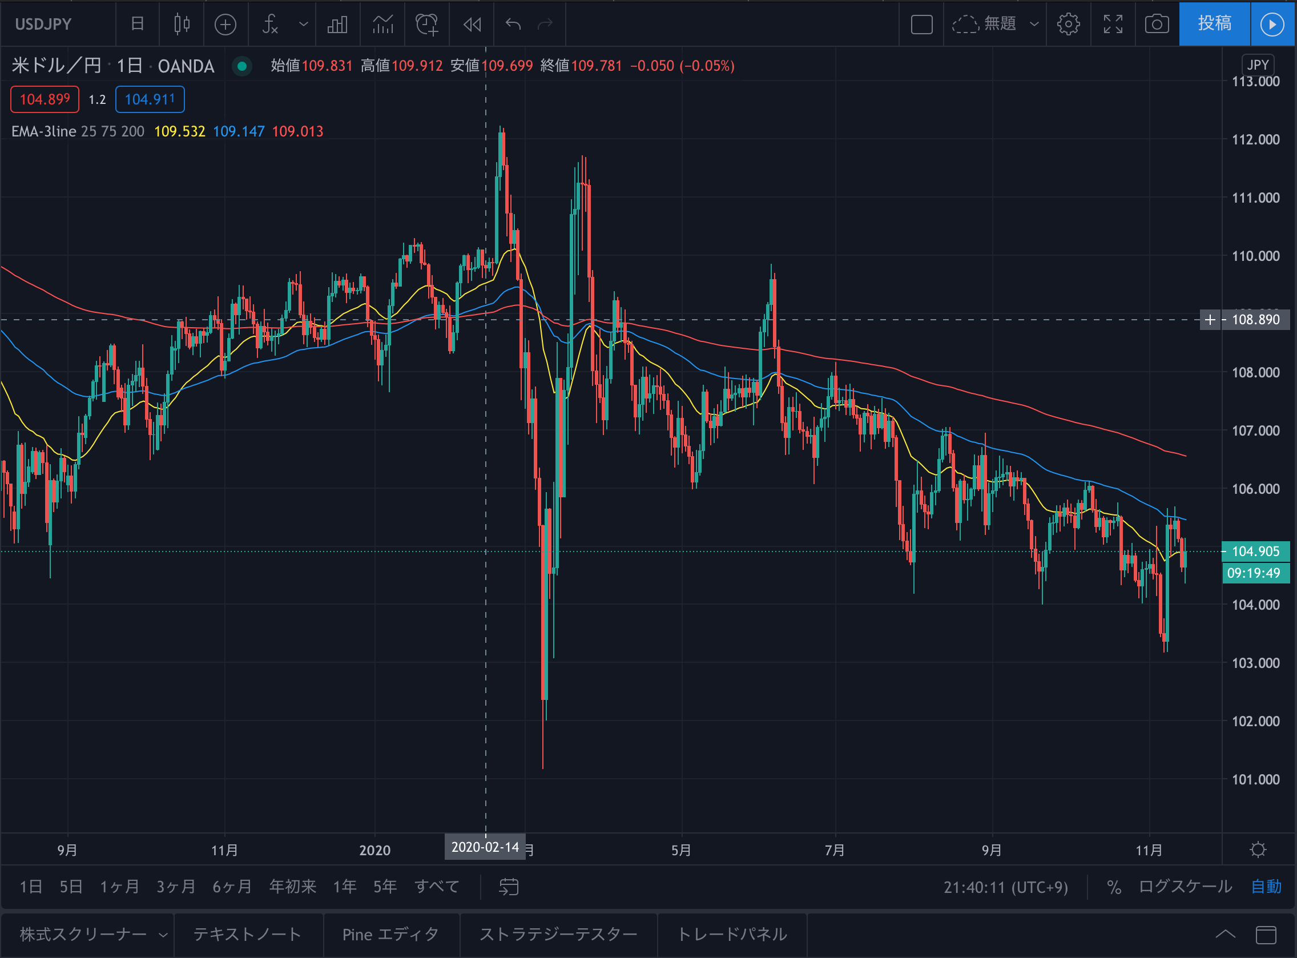Enter fullscreen mode
The image size is (1297, 958).
1113,24
